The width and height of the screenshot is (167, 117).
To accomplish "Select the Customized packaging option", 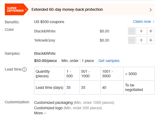I will click(53, 103).
